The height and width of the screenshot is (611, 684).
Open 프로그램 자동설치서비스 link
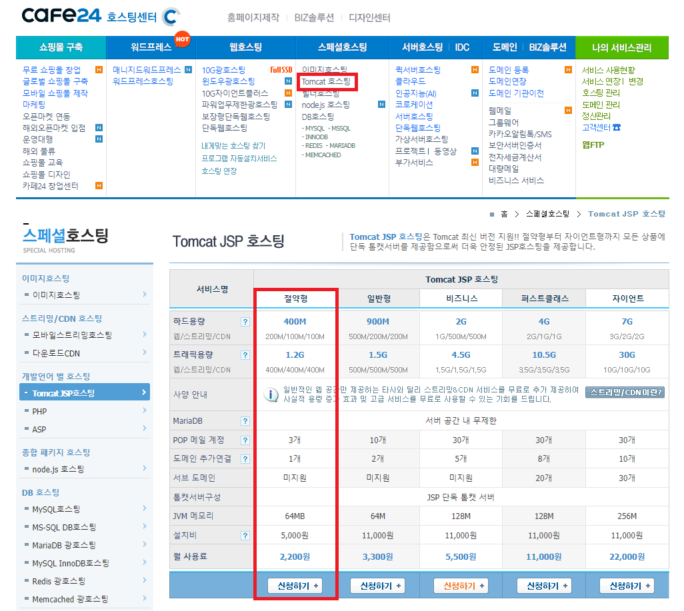[239, 159]
